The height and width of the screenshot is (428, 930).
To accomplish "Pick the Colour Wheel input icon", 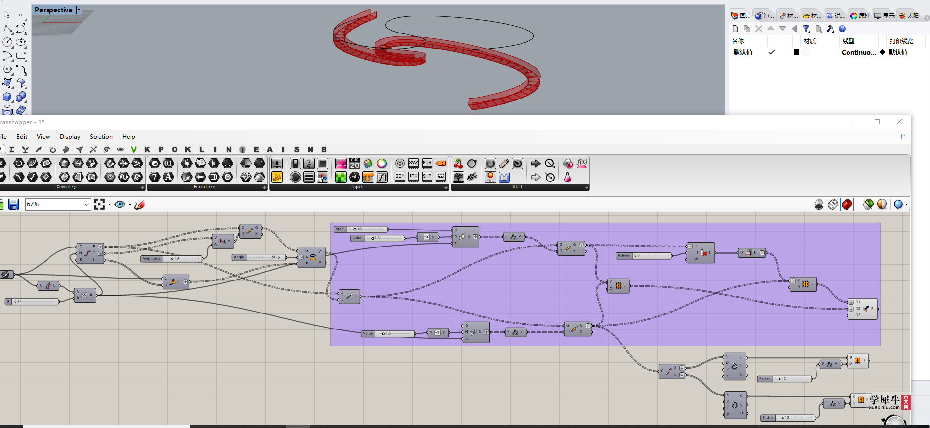I will [382, 164].
